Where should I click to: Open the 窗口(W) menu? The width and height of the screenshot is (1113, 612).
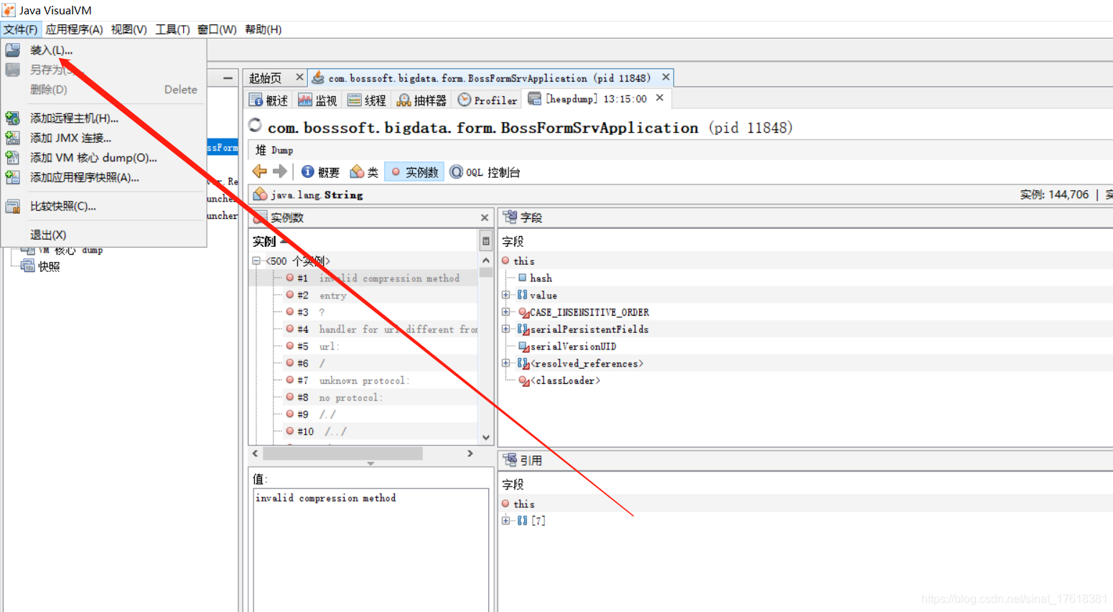coord(217,29)
